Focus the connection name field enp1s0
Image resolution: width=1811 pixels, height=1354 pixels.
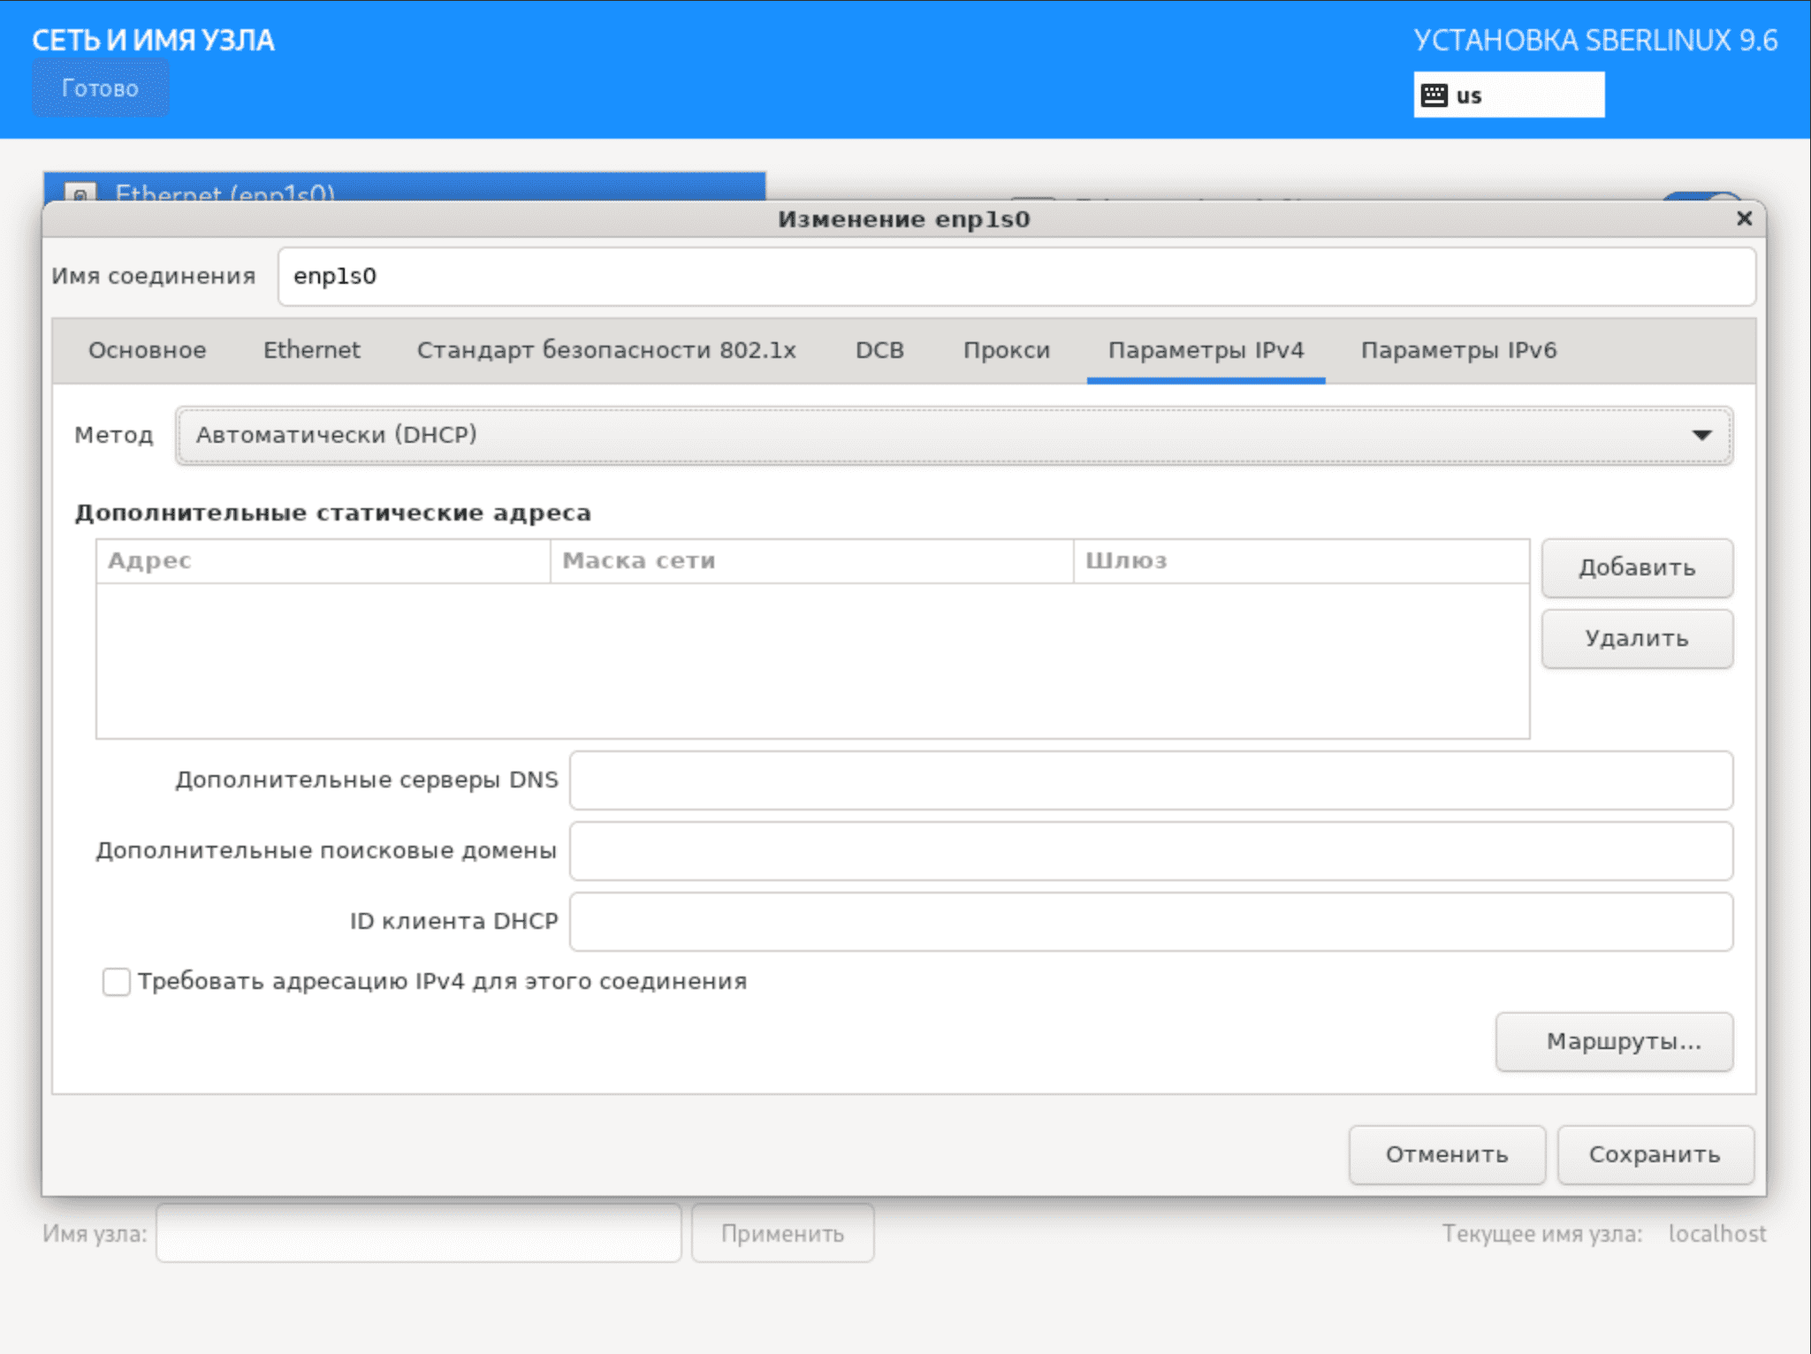(x=1016, y=277)
